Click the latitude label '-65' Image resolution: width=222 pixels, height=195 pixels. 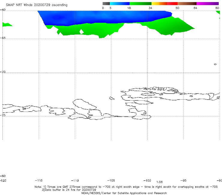click(3, 38)
